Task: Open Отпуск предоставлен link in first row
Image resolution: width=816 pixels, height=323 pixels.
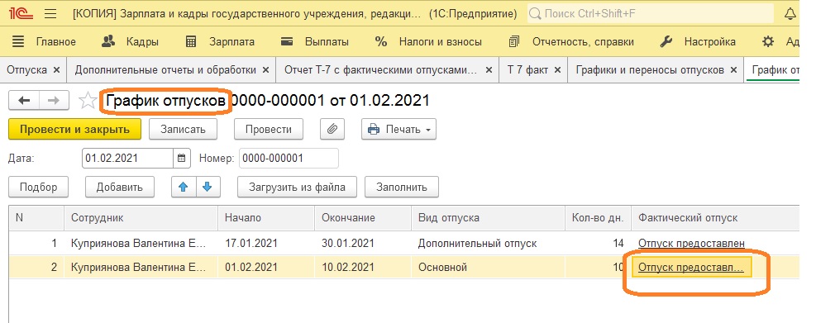Action: [x=691, y=244]
